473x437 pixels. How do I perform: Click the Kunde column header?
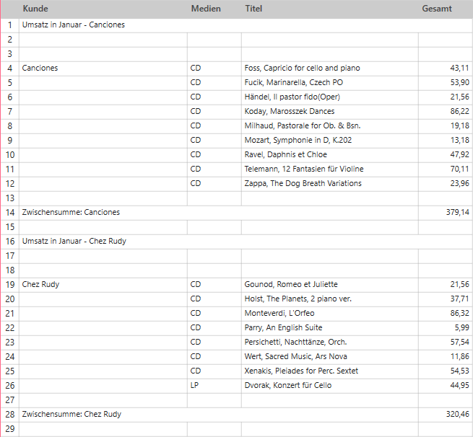coord(35,9)
